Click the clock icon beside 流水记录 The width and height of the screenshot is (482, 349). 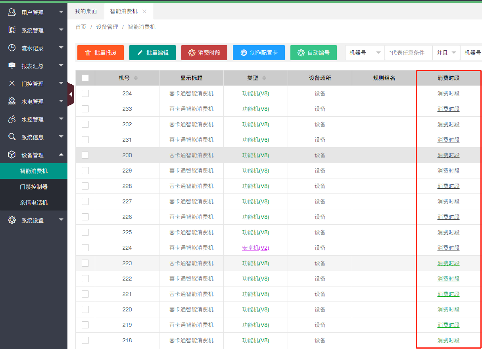pos(12,48)
